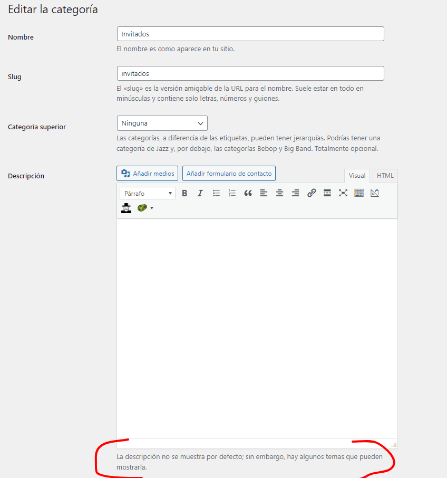The image size is (447, 478).
Task: Align text left
Action: [264, 193]
